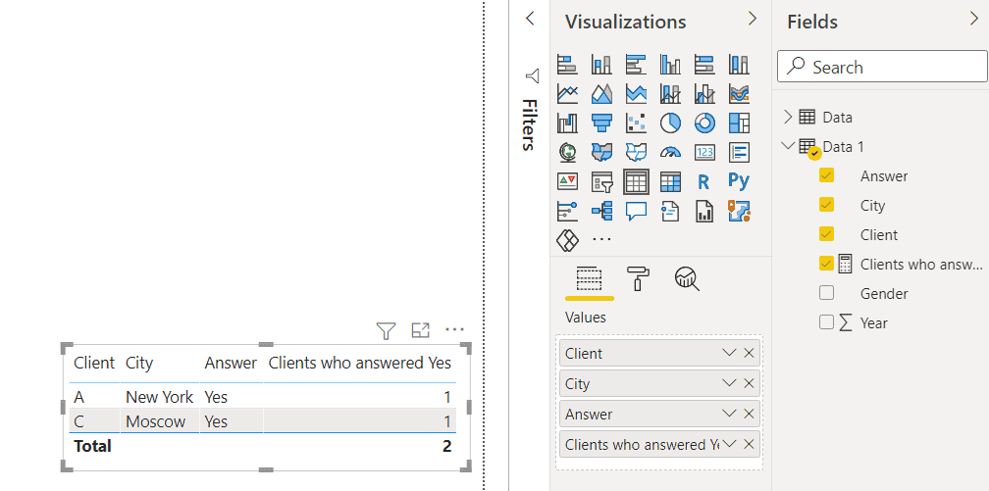Screen dimensions: 989x491
Task: Check the Gender field checkbox
Action: tap(826, 293)
